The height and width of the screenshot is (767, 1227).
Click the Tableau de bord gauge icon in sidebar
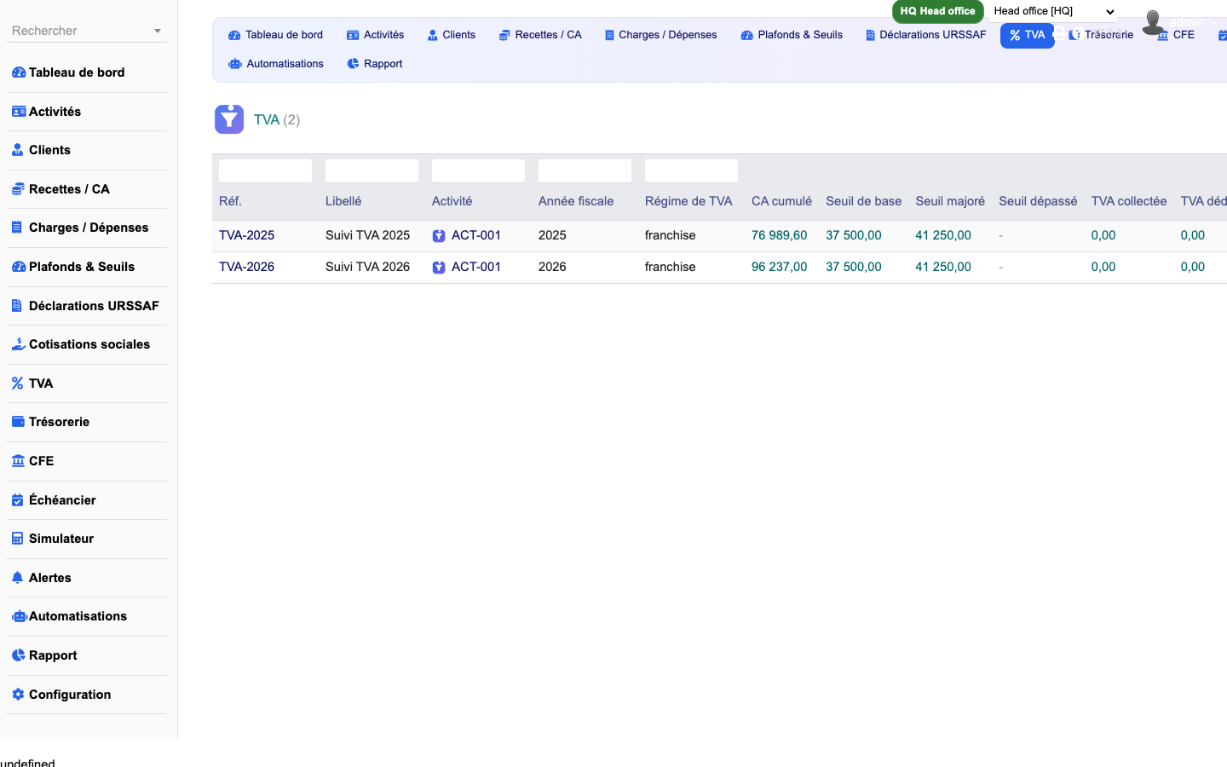[x=18, y=72]
